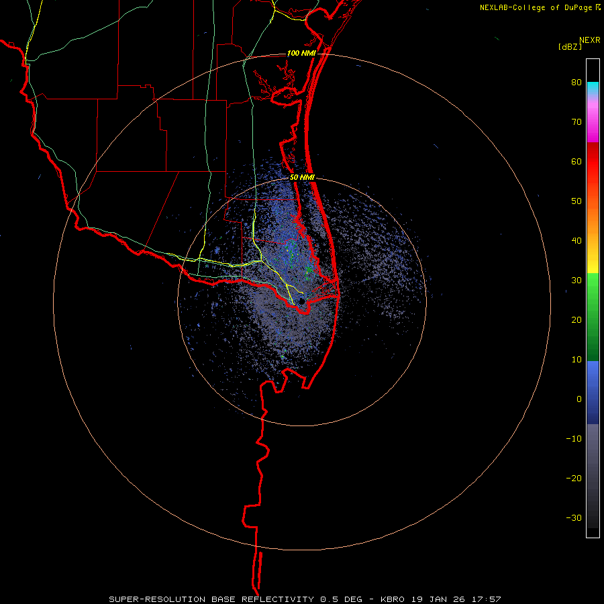Click the 0 dBZ scale value
604x604 pixels.
click(579, 399)
